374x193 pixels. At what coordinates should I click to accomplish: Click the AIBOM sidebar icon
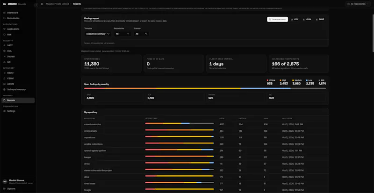[5, 84]
